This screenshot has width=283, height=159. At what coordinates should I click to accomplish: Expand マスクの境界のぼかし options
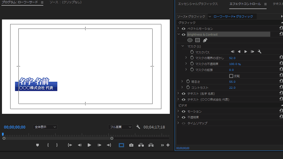pyautogui.click(x=186, y=58)
